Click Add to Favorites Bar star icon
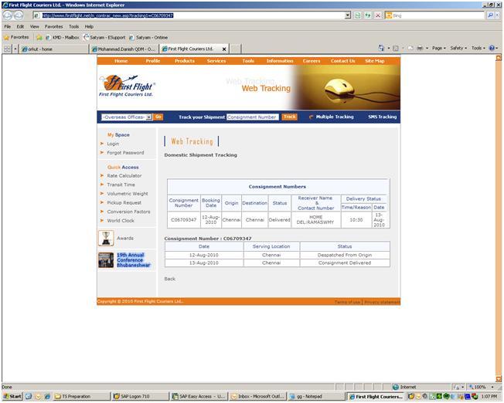 pyautogui.click(x=39, y=38)
